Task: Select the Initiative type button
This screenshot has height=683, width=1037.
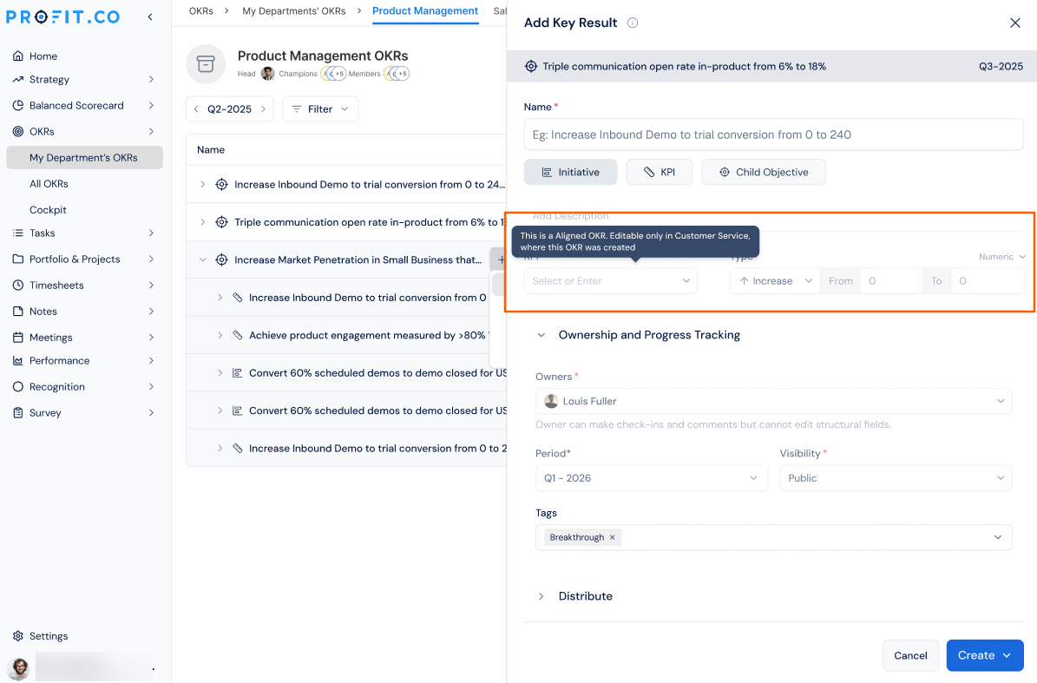Action: 571,172
